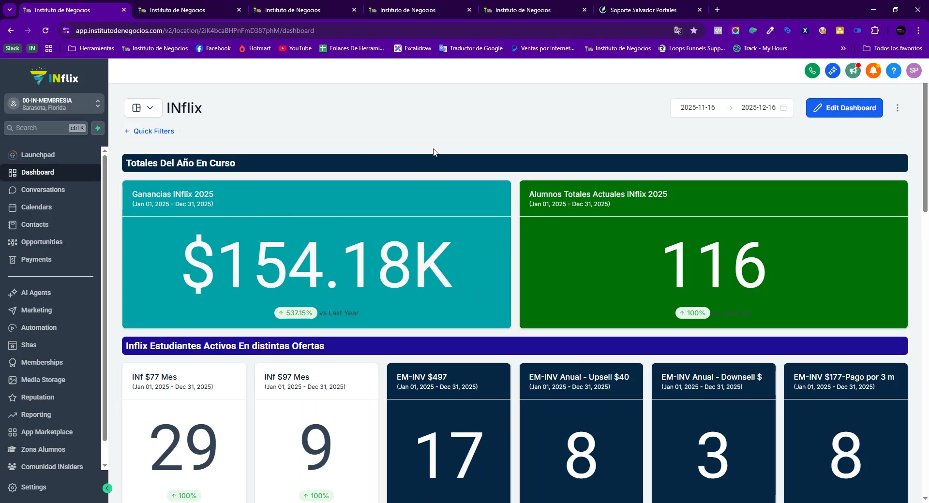Open Comunidad INsiders in the sidebar
The image size is (929, 503).
(x=51, y=467)
